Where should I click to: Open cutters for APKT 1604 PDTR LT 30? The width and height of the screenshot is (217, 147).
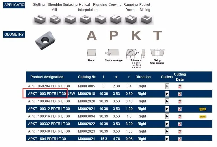pyautogui.click(x=167, y=138)
